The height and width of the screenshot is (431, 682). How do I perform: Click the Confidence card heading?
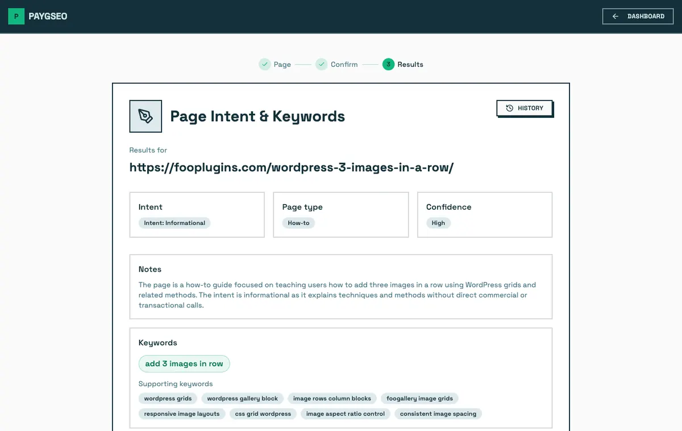449,207
